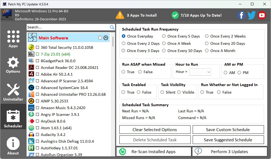Screen dimensions: 271x159
Task: Click the AnyDesk app icon
Action: (31, 121)
